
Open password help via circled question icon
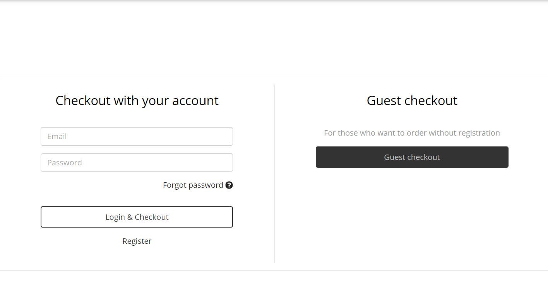pyautogui.click(x=229, y=185)
